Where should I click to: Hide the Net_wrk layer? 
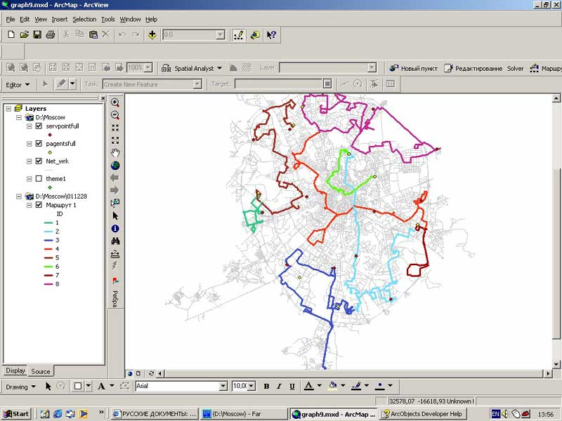pos(39,161)
